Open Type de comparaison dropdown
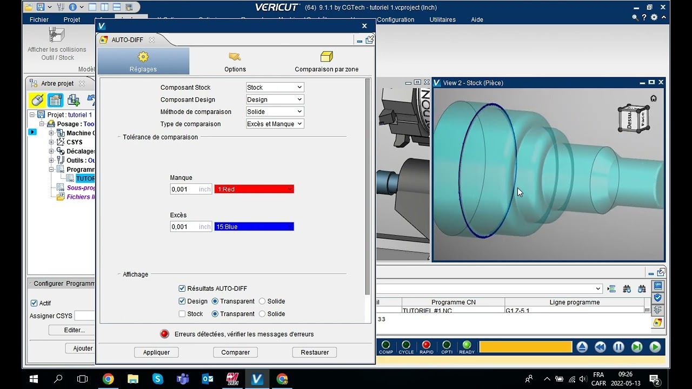Screen dimensions: 692x389 point(275,124)
